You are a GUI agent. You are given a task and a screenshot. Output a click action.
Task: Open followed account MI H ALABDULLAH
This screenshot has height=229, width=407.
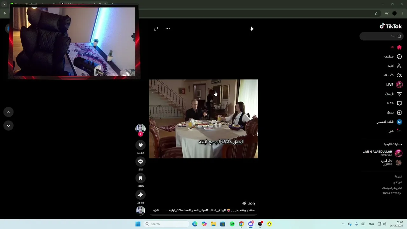pos(383,153)
